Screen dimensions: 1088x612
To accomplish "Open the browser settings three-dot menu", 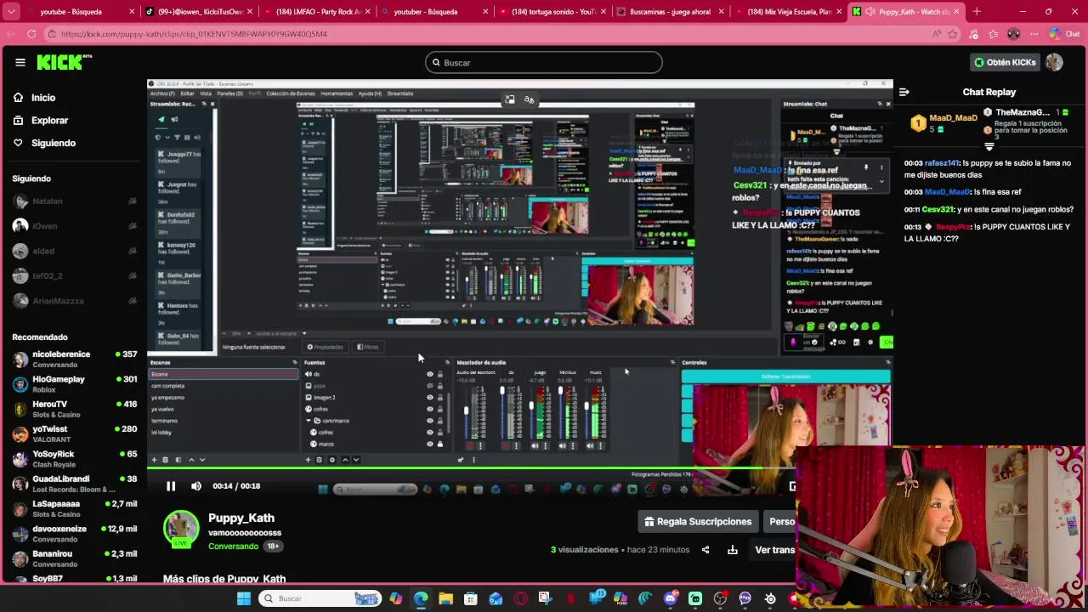I will (1034, 34).
